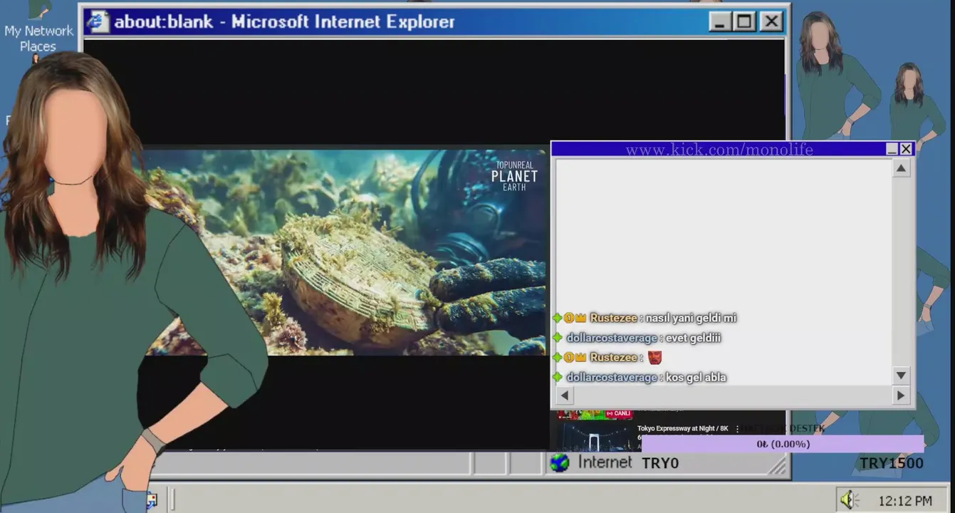The width and height of the screenshot is (955, 513).
Task: Open the www.kick.com/monolife link in chat title
Action: pos(719,150)
